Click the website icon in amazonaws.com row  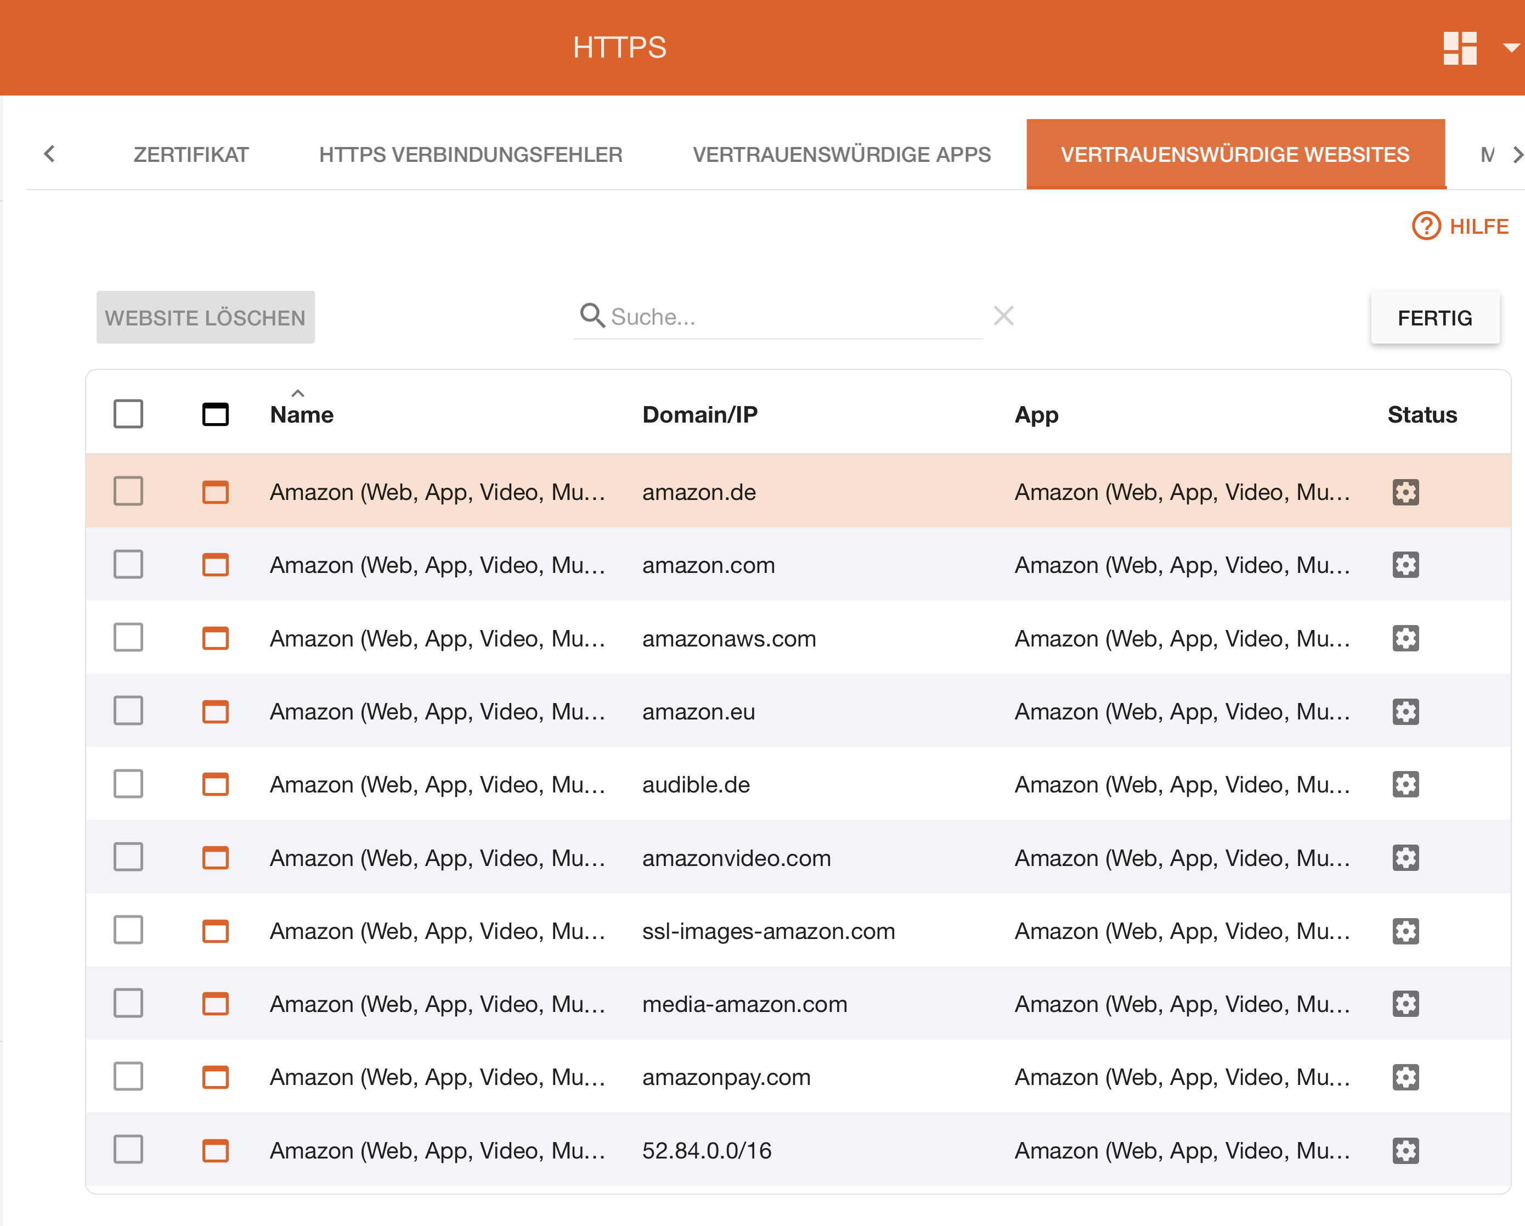point(216,638)
